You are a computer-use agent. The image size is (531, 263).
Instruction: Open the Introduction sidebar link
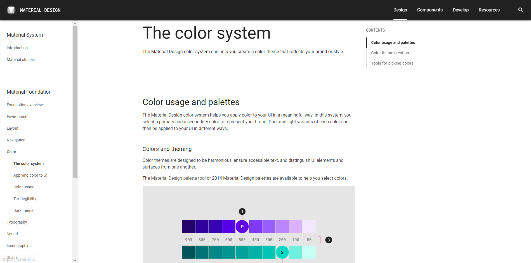[x=17, y=48]
